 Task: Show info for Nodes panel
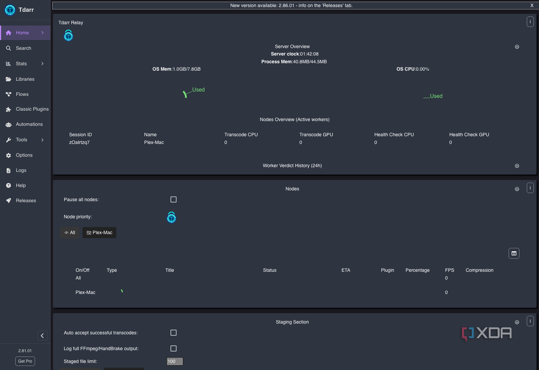click(x=530, y=188)
